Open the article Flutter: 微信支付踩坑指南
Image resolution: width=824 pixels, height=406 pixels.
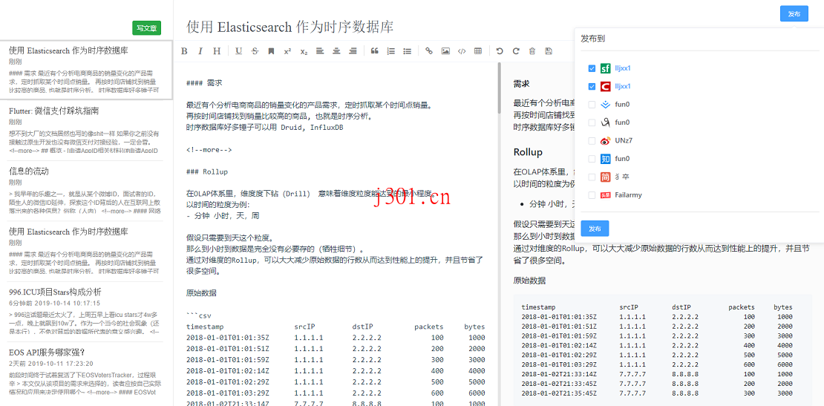tap(85, 131)
